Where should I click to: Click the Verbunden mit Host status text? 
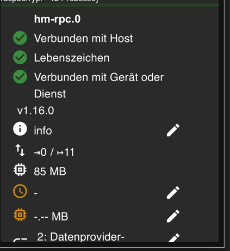[x=84, y=39]
